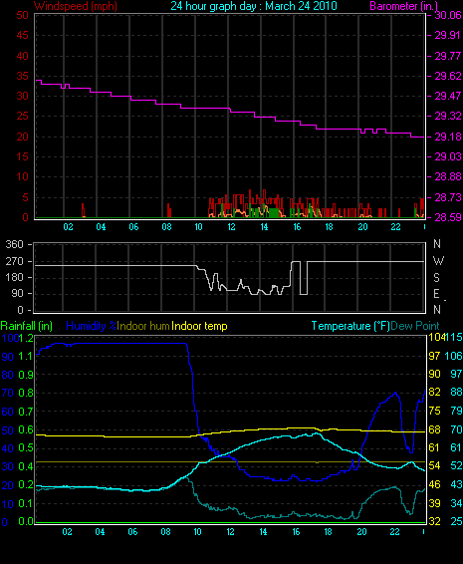Click rainfall axis value 1.1
The height and width of the screenshot is (564, 463).
(x=26, y=357)
